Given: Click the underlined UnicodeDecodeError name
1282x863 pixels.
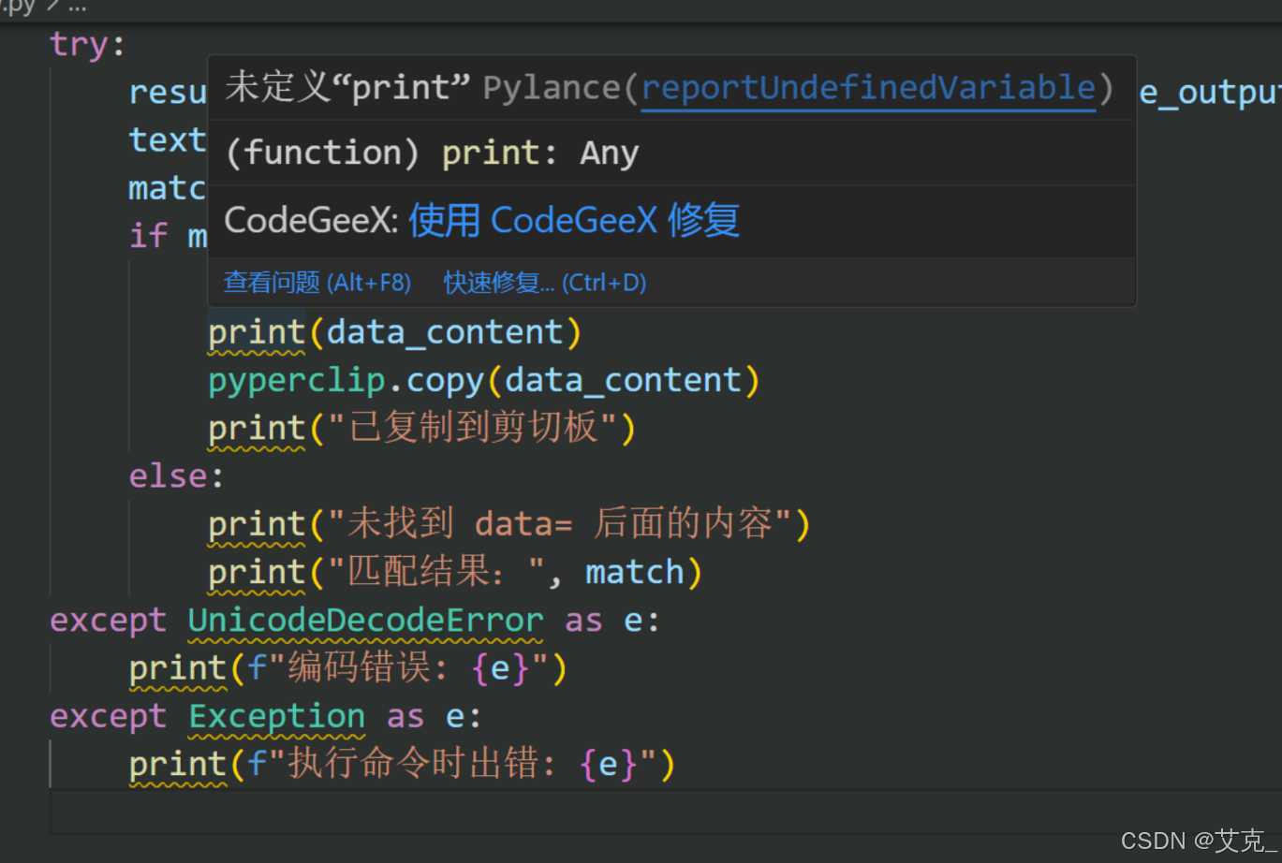Looking at the screenshot, I should (x=365, y=620).
